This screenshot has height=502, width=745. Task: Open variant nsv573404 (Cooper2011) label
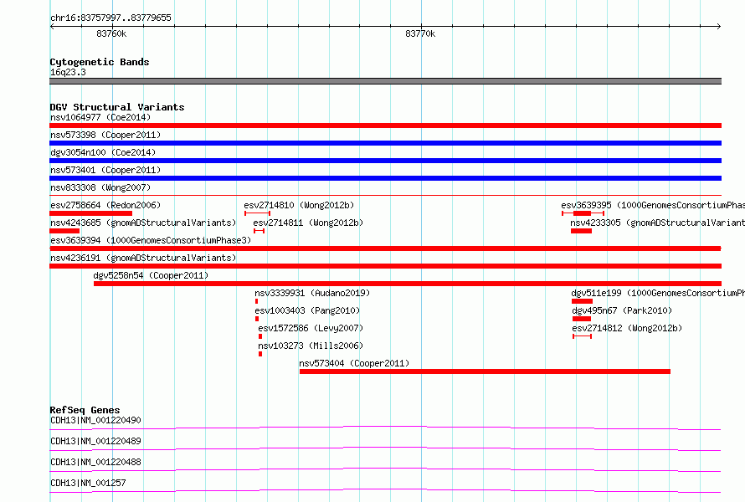coord(354,363)
